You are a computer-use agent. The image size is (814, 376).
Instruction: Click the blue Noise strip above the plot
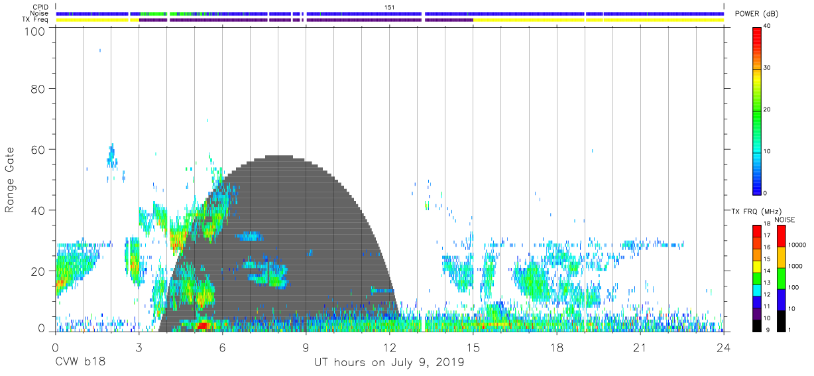coord(390,13)
